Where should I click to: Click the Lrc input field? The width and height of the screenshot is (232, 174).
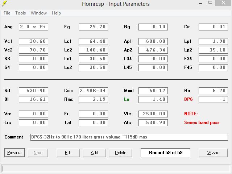click(33, 123)
